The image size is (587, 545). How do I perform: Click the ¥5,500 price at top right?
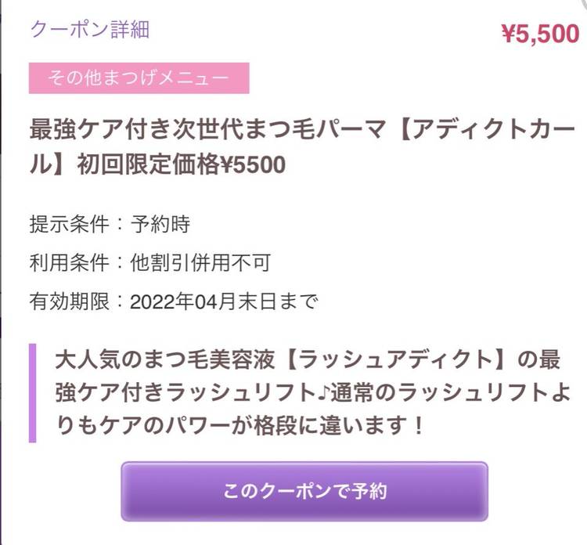click(539, 34)
